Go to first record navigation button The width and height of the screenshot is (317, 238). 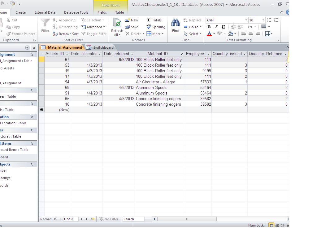click(x=55, y=219)
